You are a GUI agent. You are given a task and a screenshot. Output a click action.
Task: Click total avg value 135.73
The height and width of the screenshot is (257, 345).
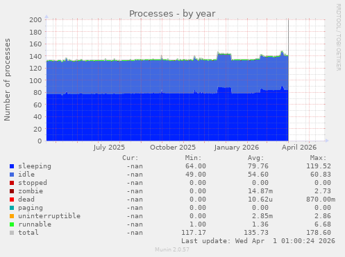point(256,233)
